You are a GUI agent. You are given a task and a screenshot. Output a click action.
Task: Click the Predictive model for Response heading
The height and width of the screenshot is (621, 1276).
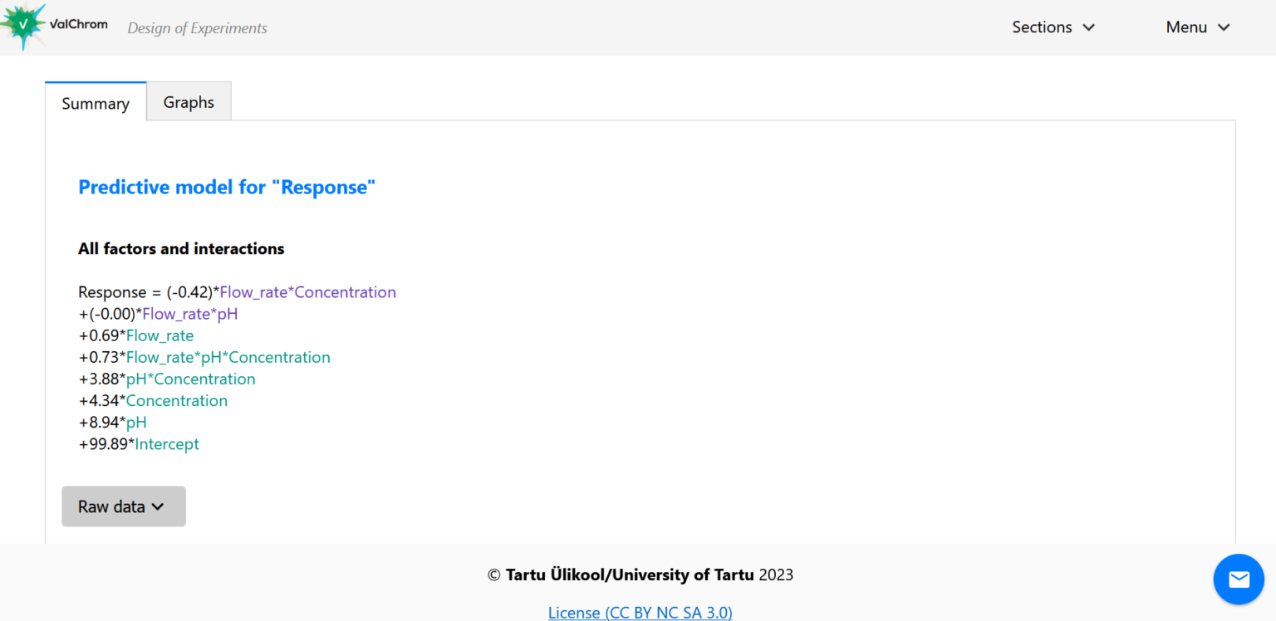tap(226, 187)
